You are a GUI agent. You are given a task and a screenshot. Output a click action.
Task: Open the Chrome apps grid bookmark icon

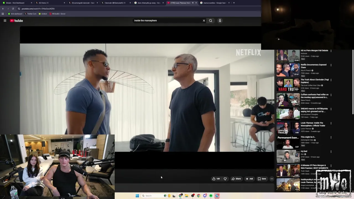pyautogui.click(x=3, y=14)
